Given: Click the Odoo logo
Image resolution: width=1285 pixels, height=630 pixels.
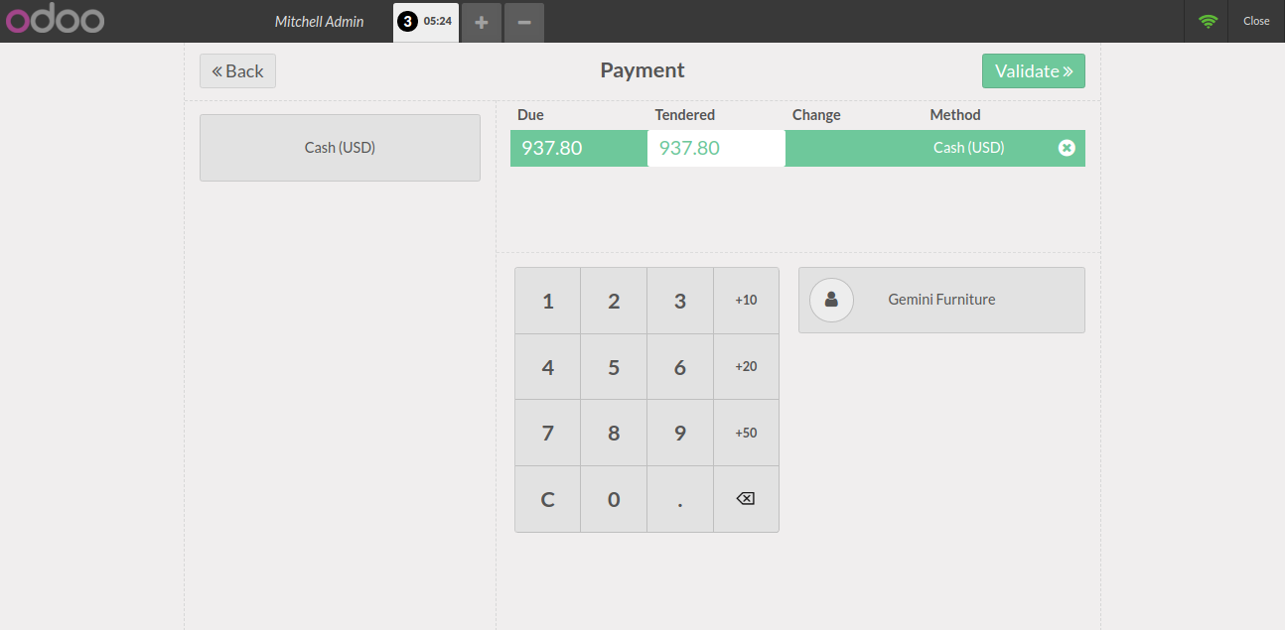Looking at the screenshot, I should pyautogui.click(x=56, y=20).
